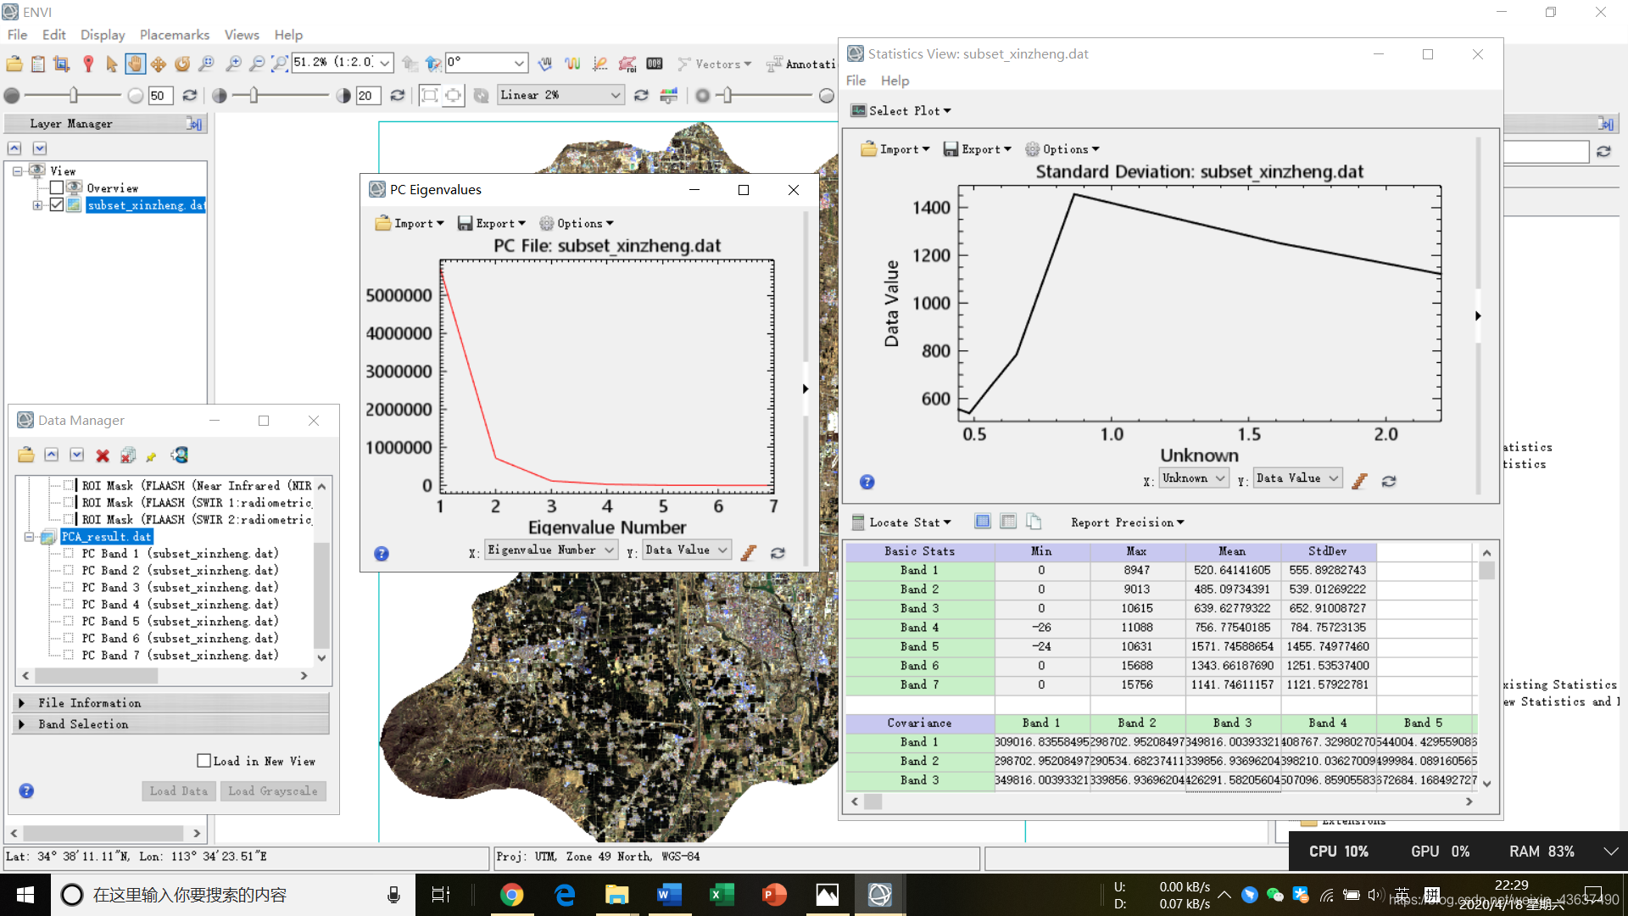The width and height of the screenshot is (1628, 916).
Task: Select the ROI tool icon
Action: click(x=627, y=64)
